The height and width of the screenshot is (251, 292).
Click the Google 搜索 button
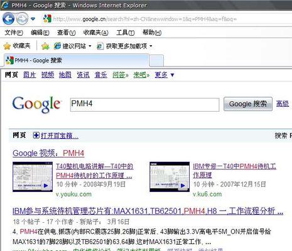tap(248, 104)
